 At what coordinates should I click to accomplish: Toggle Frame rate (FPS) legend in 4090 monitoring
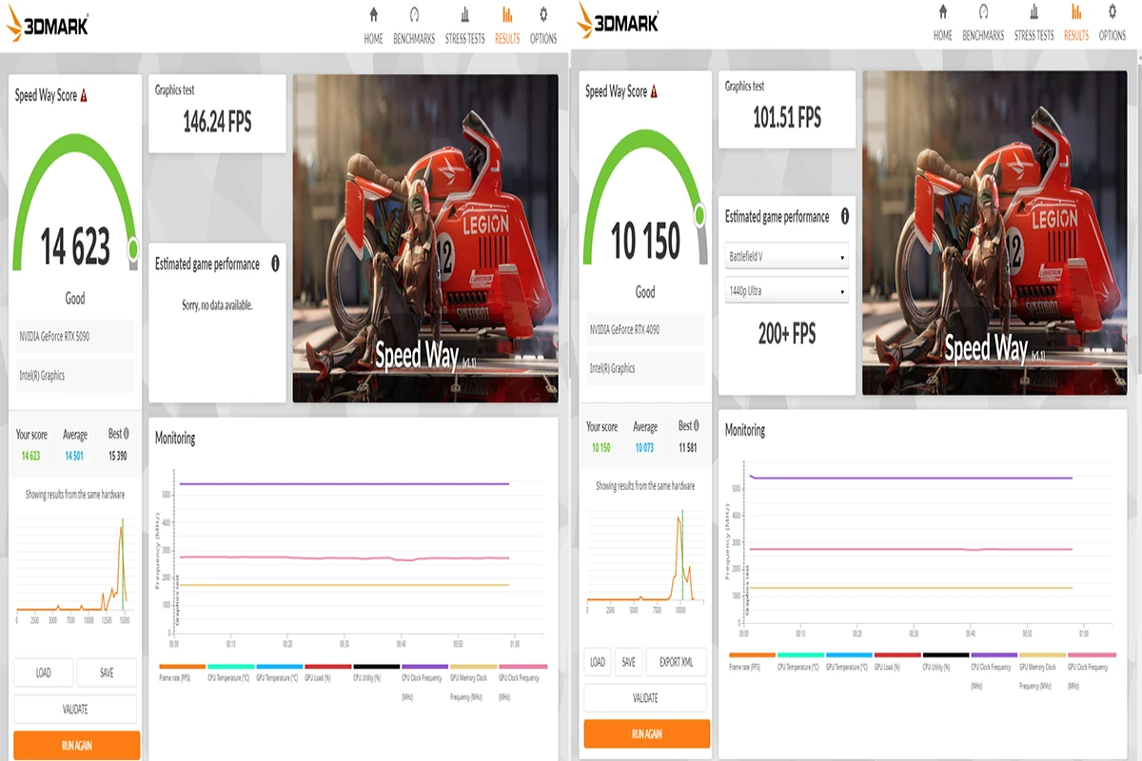pyautogui.click(x=752, y=662)
